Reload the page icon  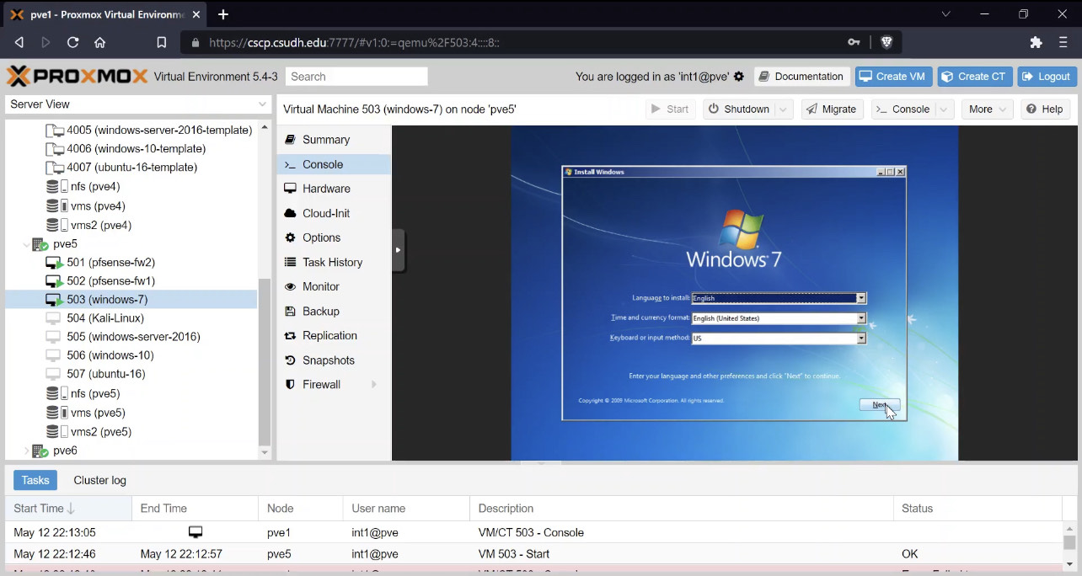pyautogui.click(x=72, y=42)
